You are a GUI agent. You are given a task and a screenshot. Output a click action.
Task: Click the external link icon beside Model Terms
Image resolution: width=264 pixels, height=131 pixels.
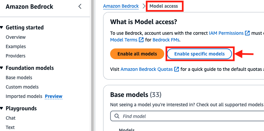click(x=141, y=40)
